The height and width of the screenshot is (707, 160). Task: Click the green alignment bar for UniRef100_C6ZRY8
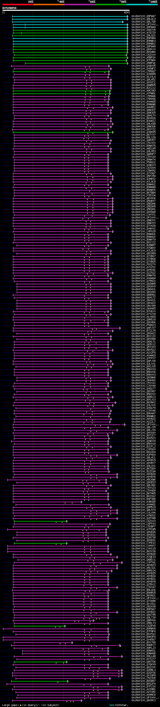[x=40, y=626]
